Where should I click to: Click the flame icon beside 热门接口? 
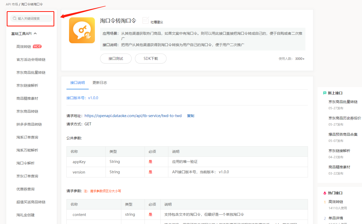pyautogui.click(x=325, y=193)
